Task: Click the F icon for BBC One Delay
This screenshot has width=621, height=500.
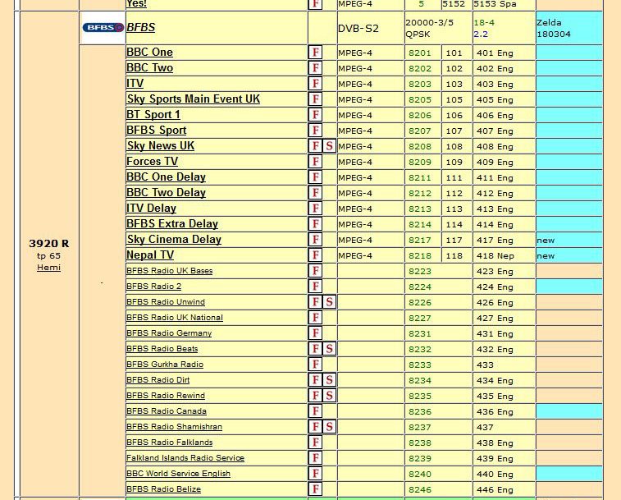Action: 316,177
